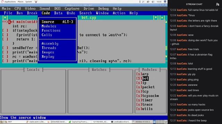Click the Modules panel title
Screen dimensions: 222x124
[x=150, y=70]
